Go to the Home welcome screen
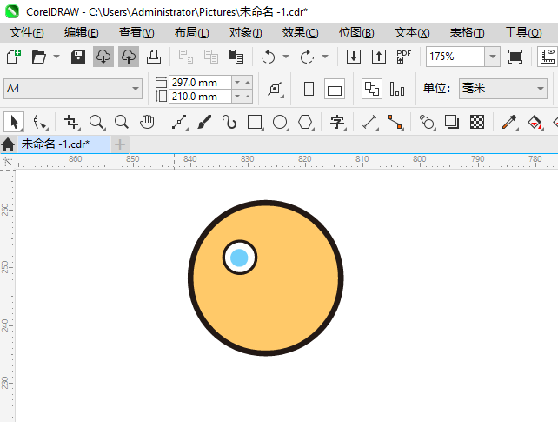Viewport: 558px width, 422px height. tap(8, 144)
